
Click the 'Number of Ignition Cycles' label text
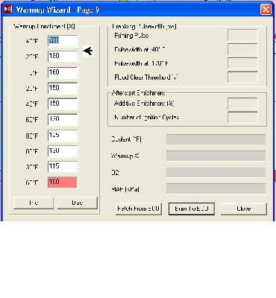click(146, 117)
